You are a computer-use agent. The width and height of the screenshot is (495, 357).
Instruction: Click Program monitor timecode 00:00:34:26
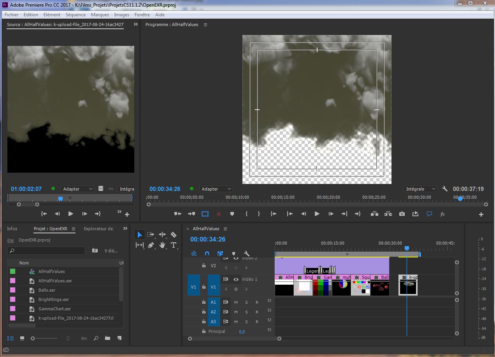tap(165, 189)
